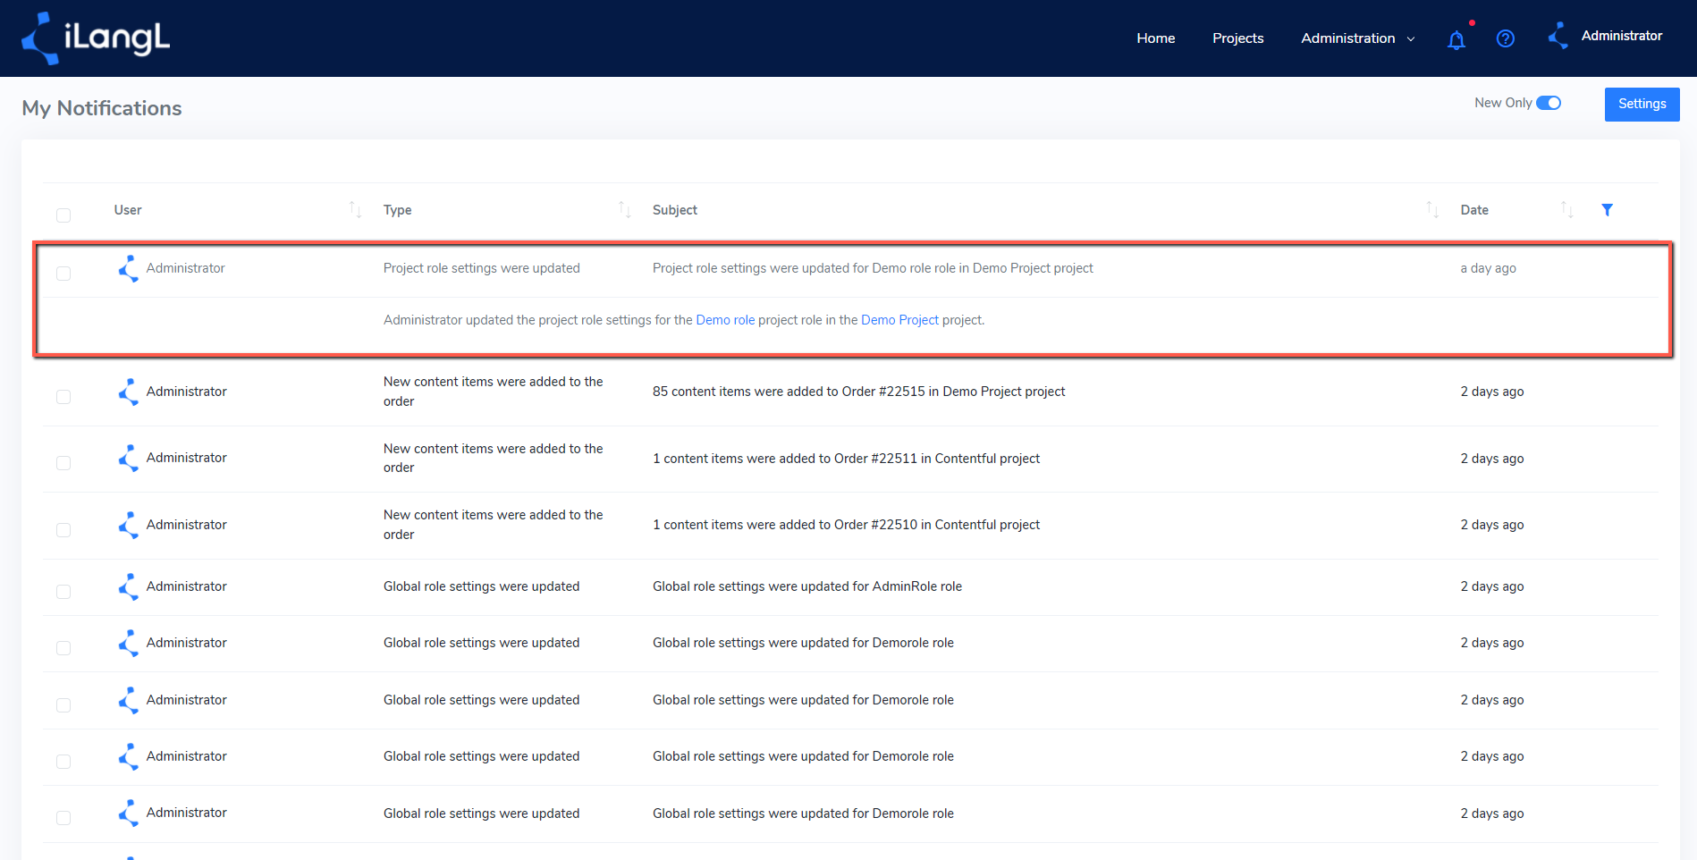Click avatar in Order #22511 row
This screenshot has width=1697, height=860.
129,458
